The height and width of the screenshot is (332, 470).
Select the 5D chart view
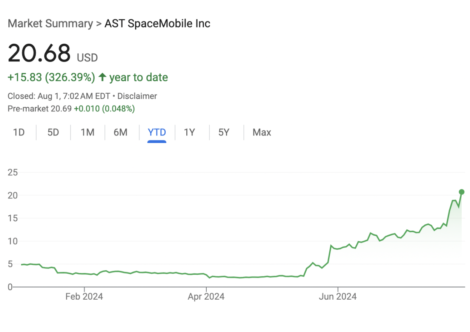(53, 132)
